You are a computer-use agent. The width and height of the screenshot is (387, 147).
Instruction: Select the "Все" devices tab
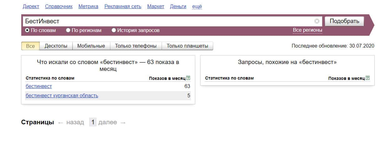point(30,46)
